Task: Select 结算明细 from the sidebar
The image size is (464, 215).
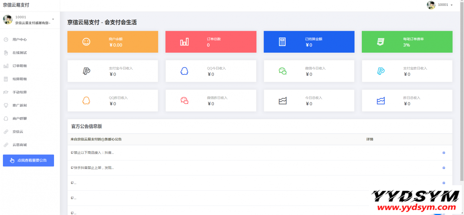Action: click(x=20, y=79)
